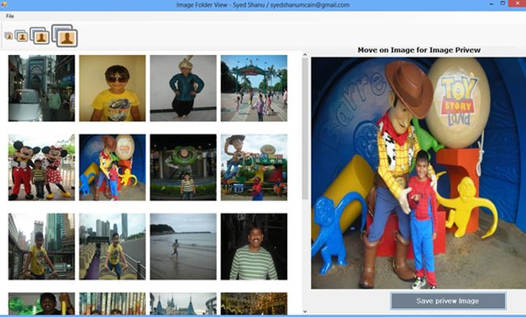Image resolution: width=526 pixels, height=317 pixels.
Task: Select the bottom-row golden lights thumbnail
Action: click(x=254, y=303)
